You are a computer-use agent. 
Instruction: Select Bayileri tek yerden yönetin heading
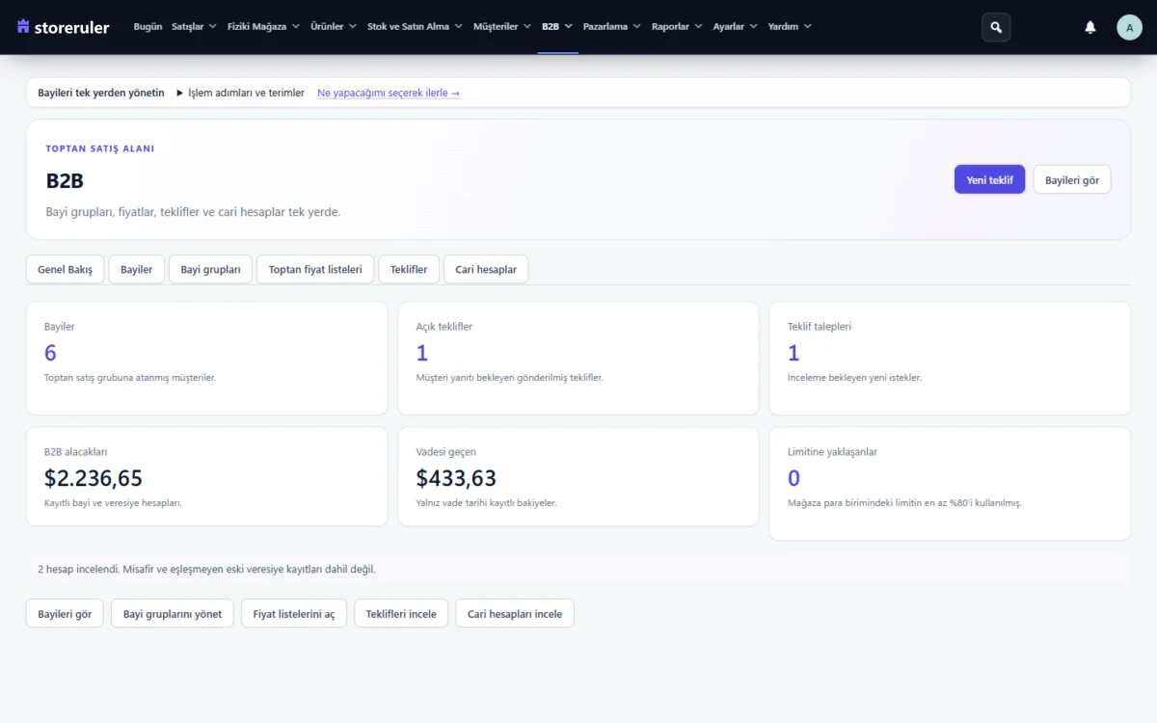pos(101,93)
